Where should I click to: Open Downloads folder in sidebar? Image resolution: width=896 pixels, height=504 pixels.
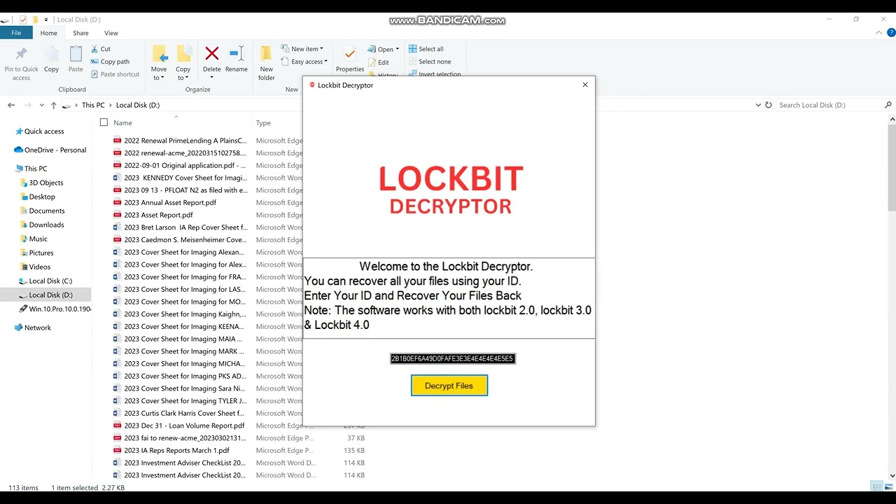tap(47, 225)
